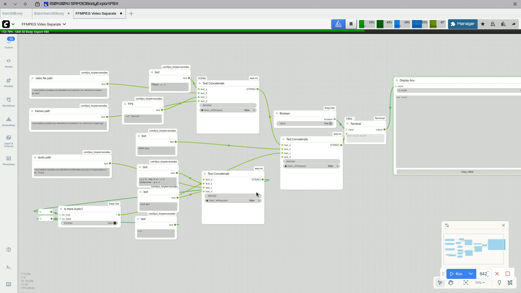The width and height of the screenshot is (521, 293).
Task: Open the Templates sidebar panel
Action: click(9, 161)
